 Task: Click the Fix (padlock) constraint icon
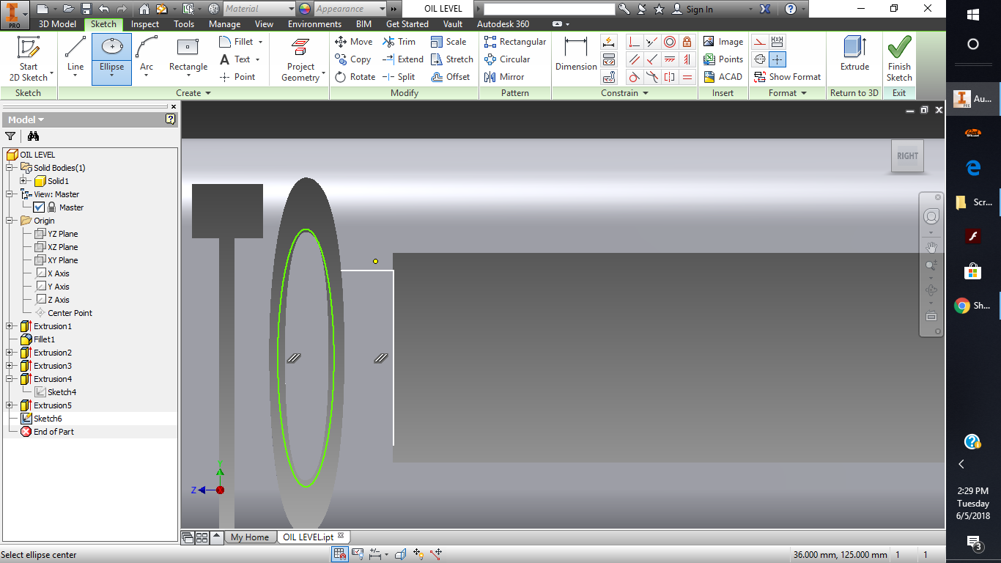tap(687, 42)
